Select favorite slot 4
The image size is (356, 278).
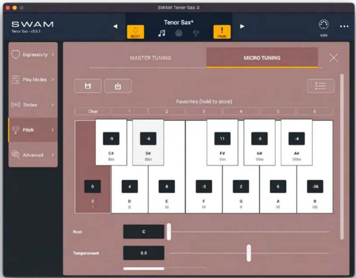pos(241,111)
